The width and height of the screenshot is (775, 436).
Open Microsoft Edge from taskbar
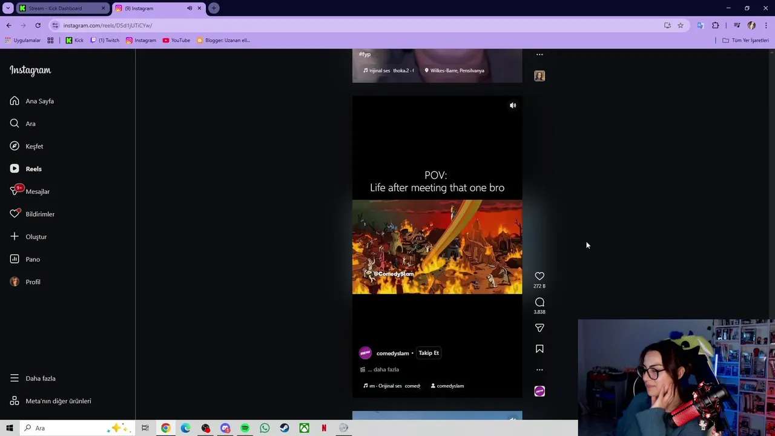(185, 428)
